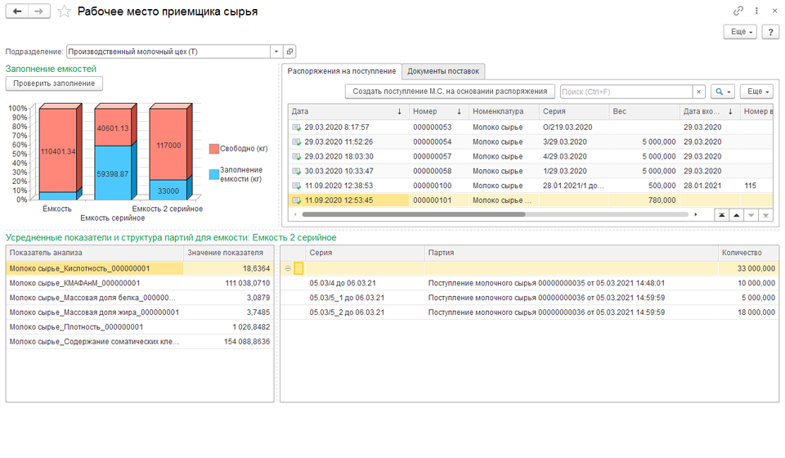This screenshot has width=785, height=458.
Task: Open selected Подразделение in separate form icon
Action: click(289, 52)
